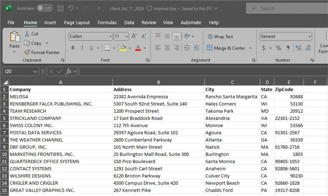
Task: Click the Insert Function fx button
Action: pos(69,71)
